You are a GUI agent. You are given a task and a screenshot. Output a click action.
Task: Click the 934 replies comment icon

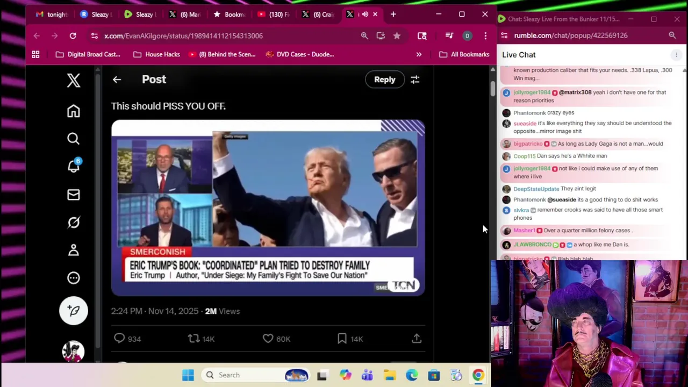coord(119,339)
